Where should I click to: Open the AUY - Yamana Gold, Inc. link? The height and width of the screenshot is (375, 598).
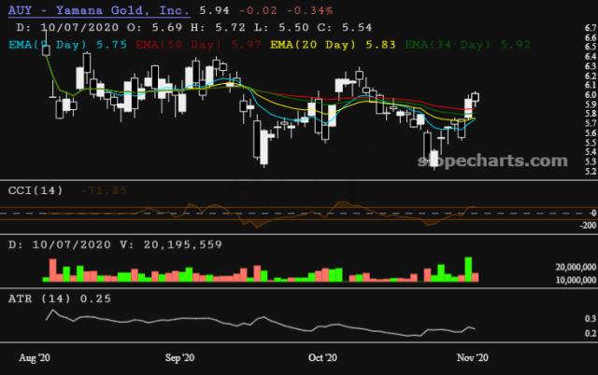tap(99, 10)
